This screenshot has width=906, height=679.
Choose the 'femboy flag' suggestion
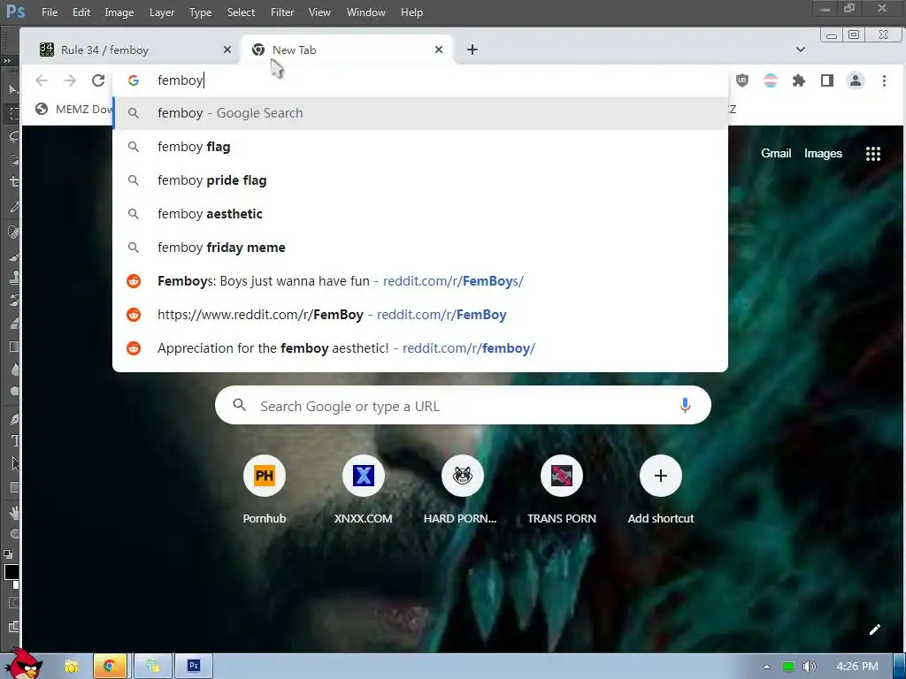[x=420, y=147]
